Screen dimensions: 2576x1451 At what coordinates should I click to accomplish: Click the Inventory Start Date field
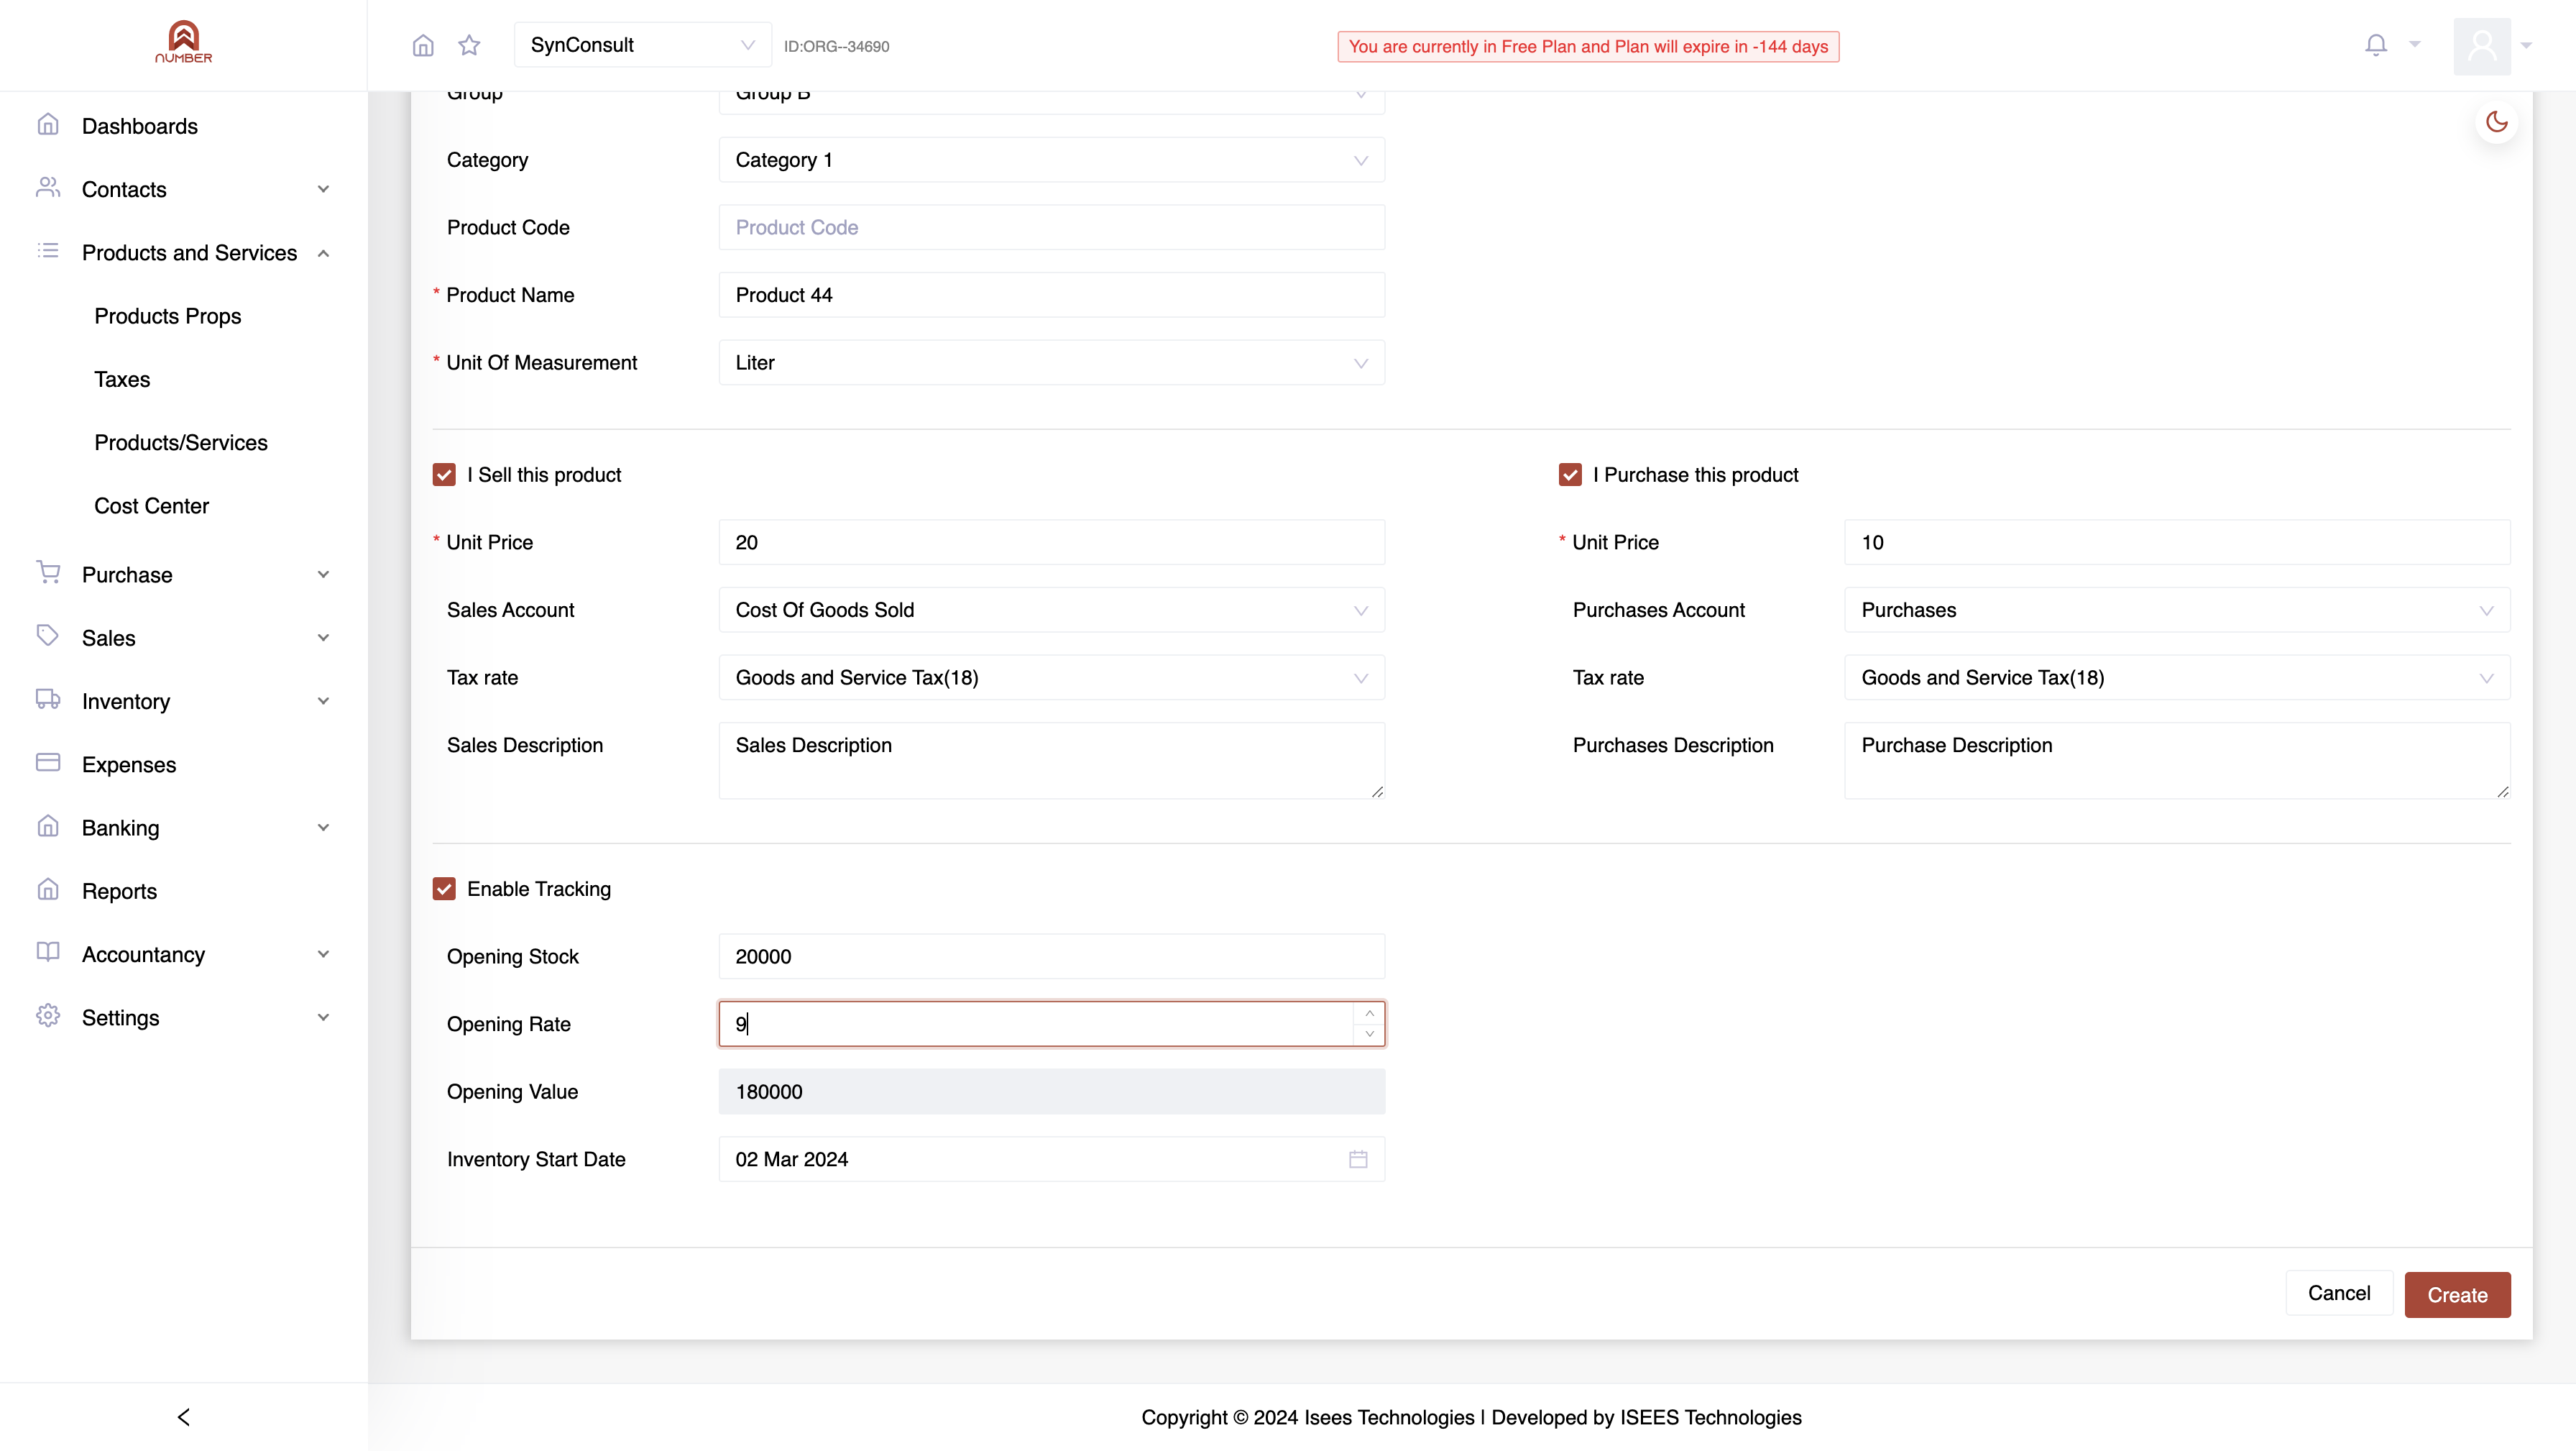click(x=1051, y=1159)
